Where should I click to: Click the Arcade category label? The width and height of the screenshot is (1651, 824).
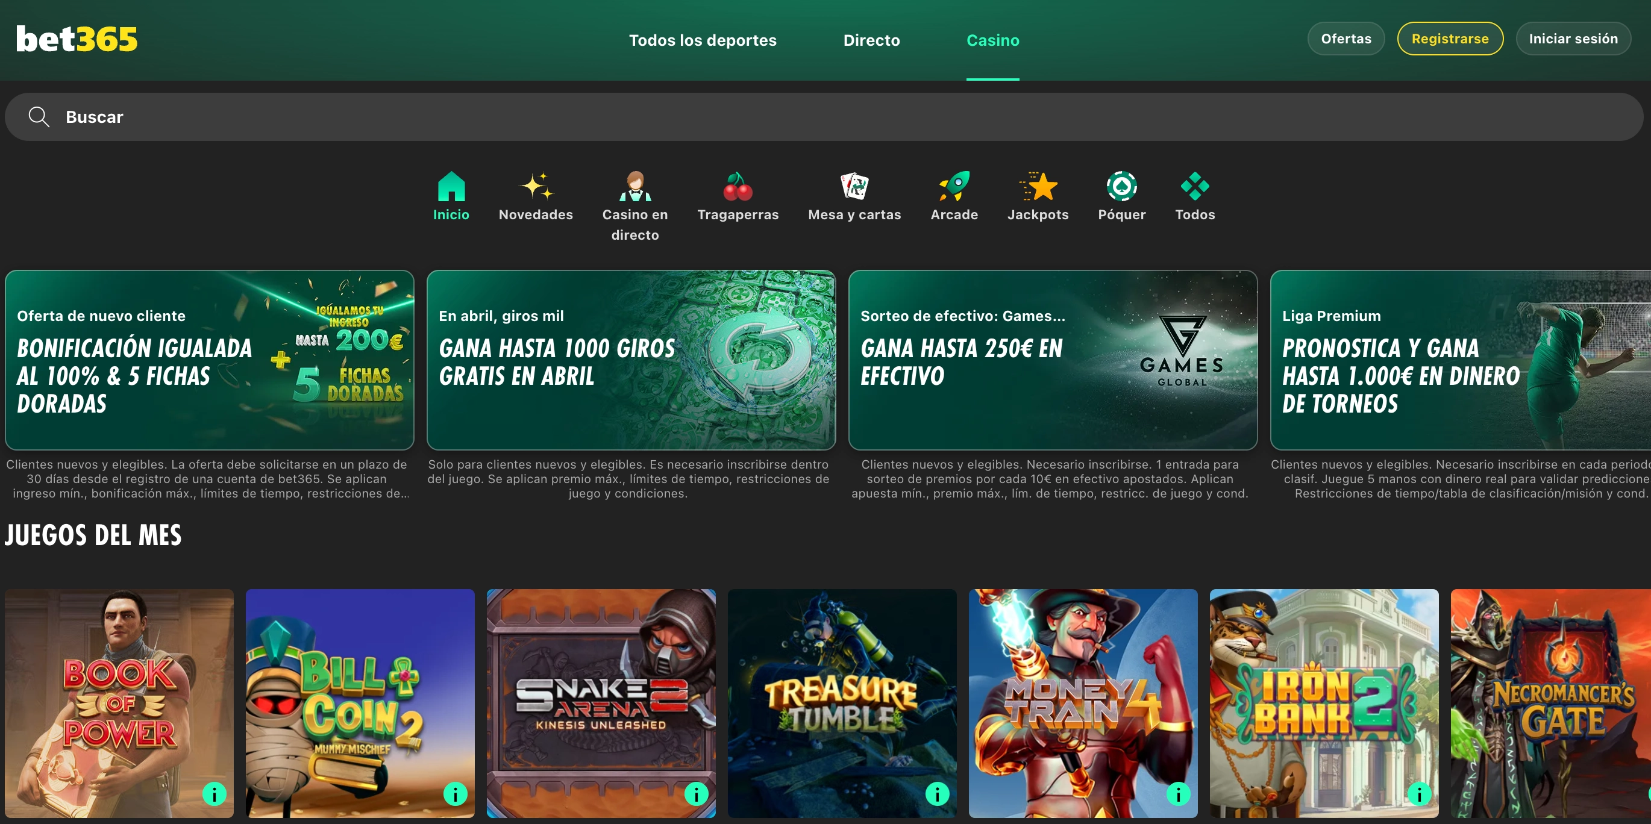pyautogui.click(x=954, y=214)
